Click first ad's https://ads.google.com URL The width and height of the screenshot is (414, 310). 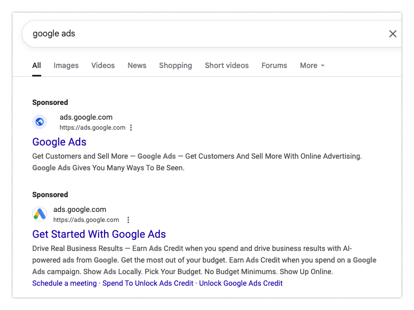coord(92,128)
